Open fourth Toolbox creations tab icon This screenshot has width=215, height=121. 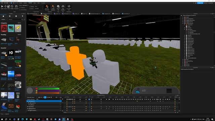23,16
